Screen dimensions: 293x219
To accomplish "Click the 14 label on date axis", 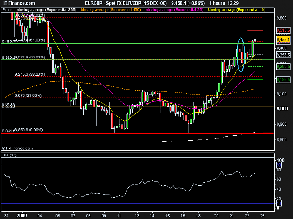I will pos(152,216).
